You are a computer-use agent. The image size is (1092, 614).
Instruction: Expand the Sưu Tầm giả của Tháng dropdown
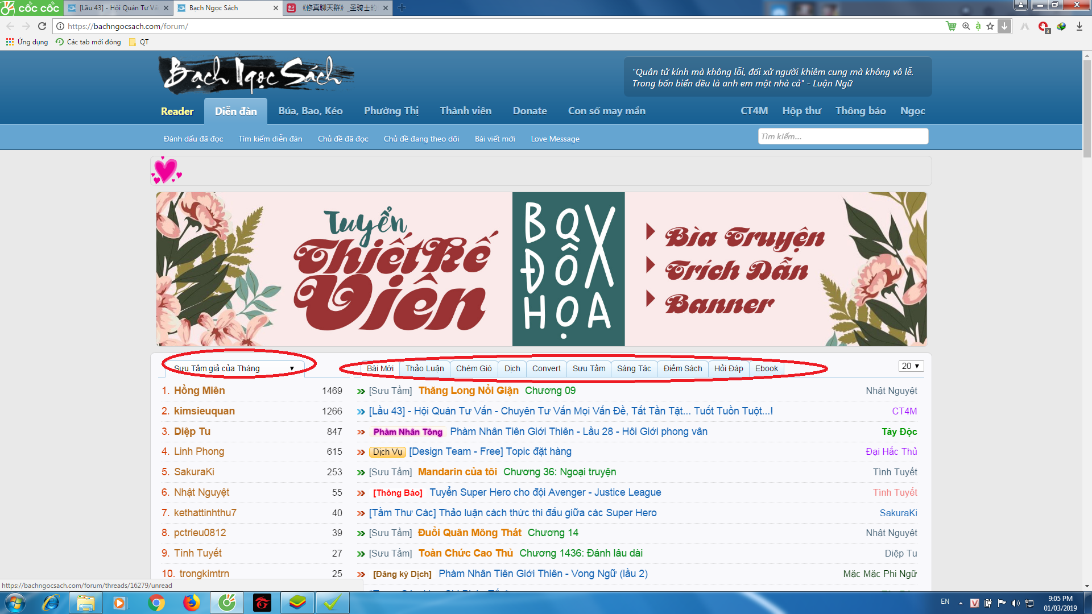[x=234, y=368]
